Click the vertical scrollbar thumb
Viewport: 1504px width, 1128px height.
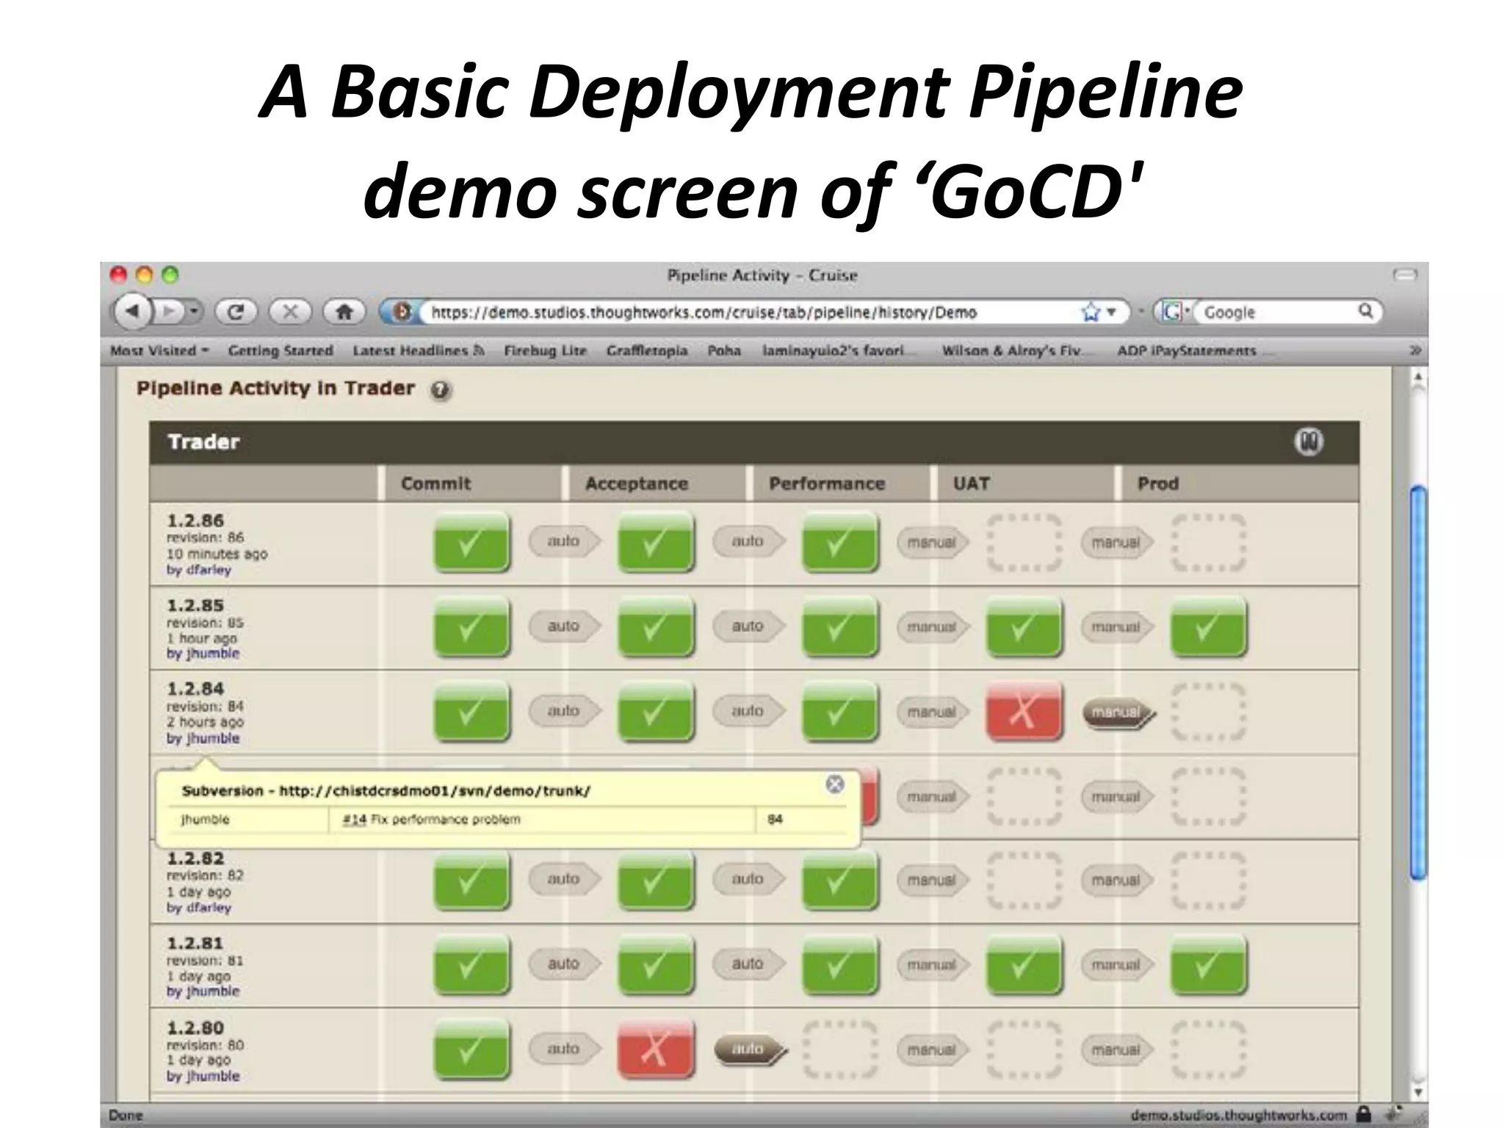pos(1418,681)
